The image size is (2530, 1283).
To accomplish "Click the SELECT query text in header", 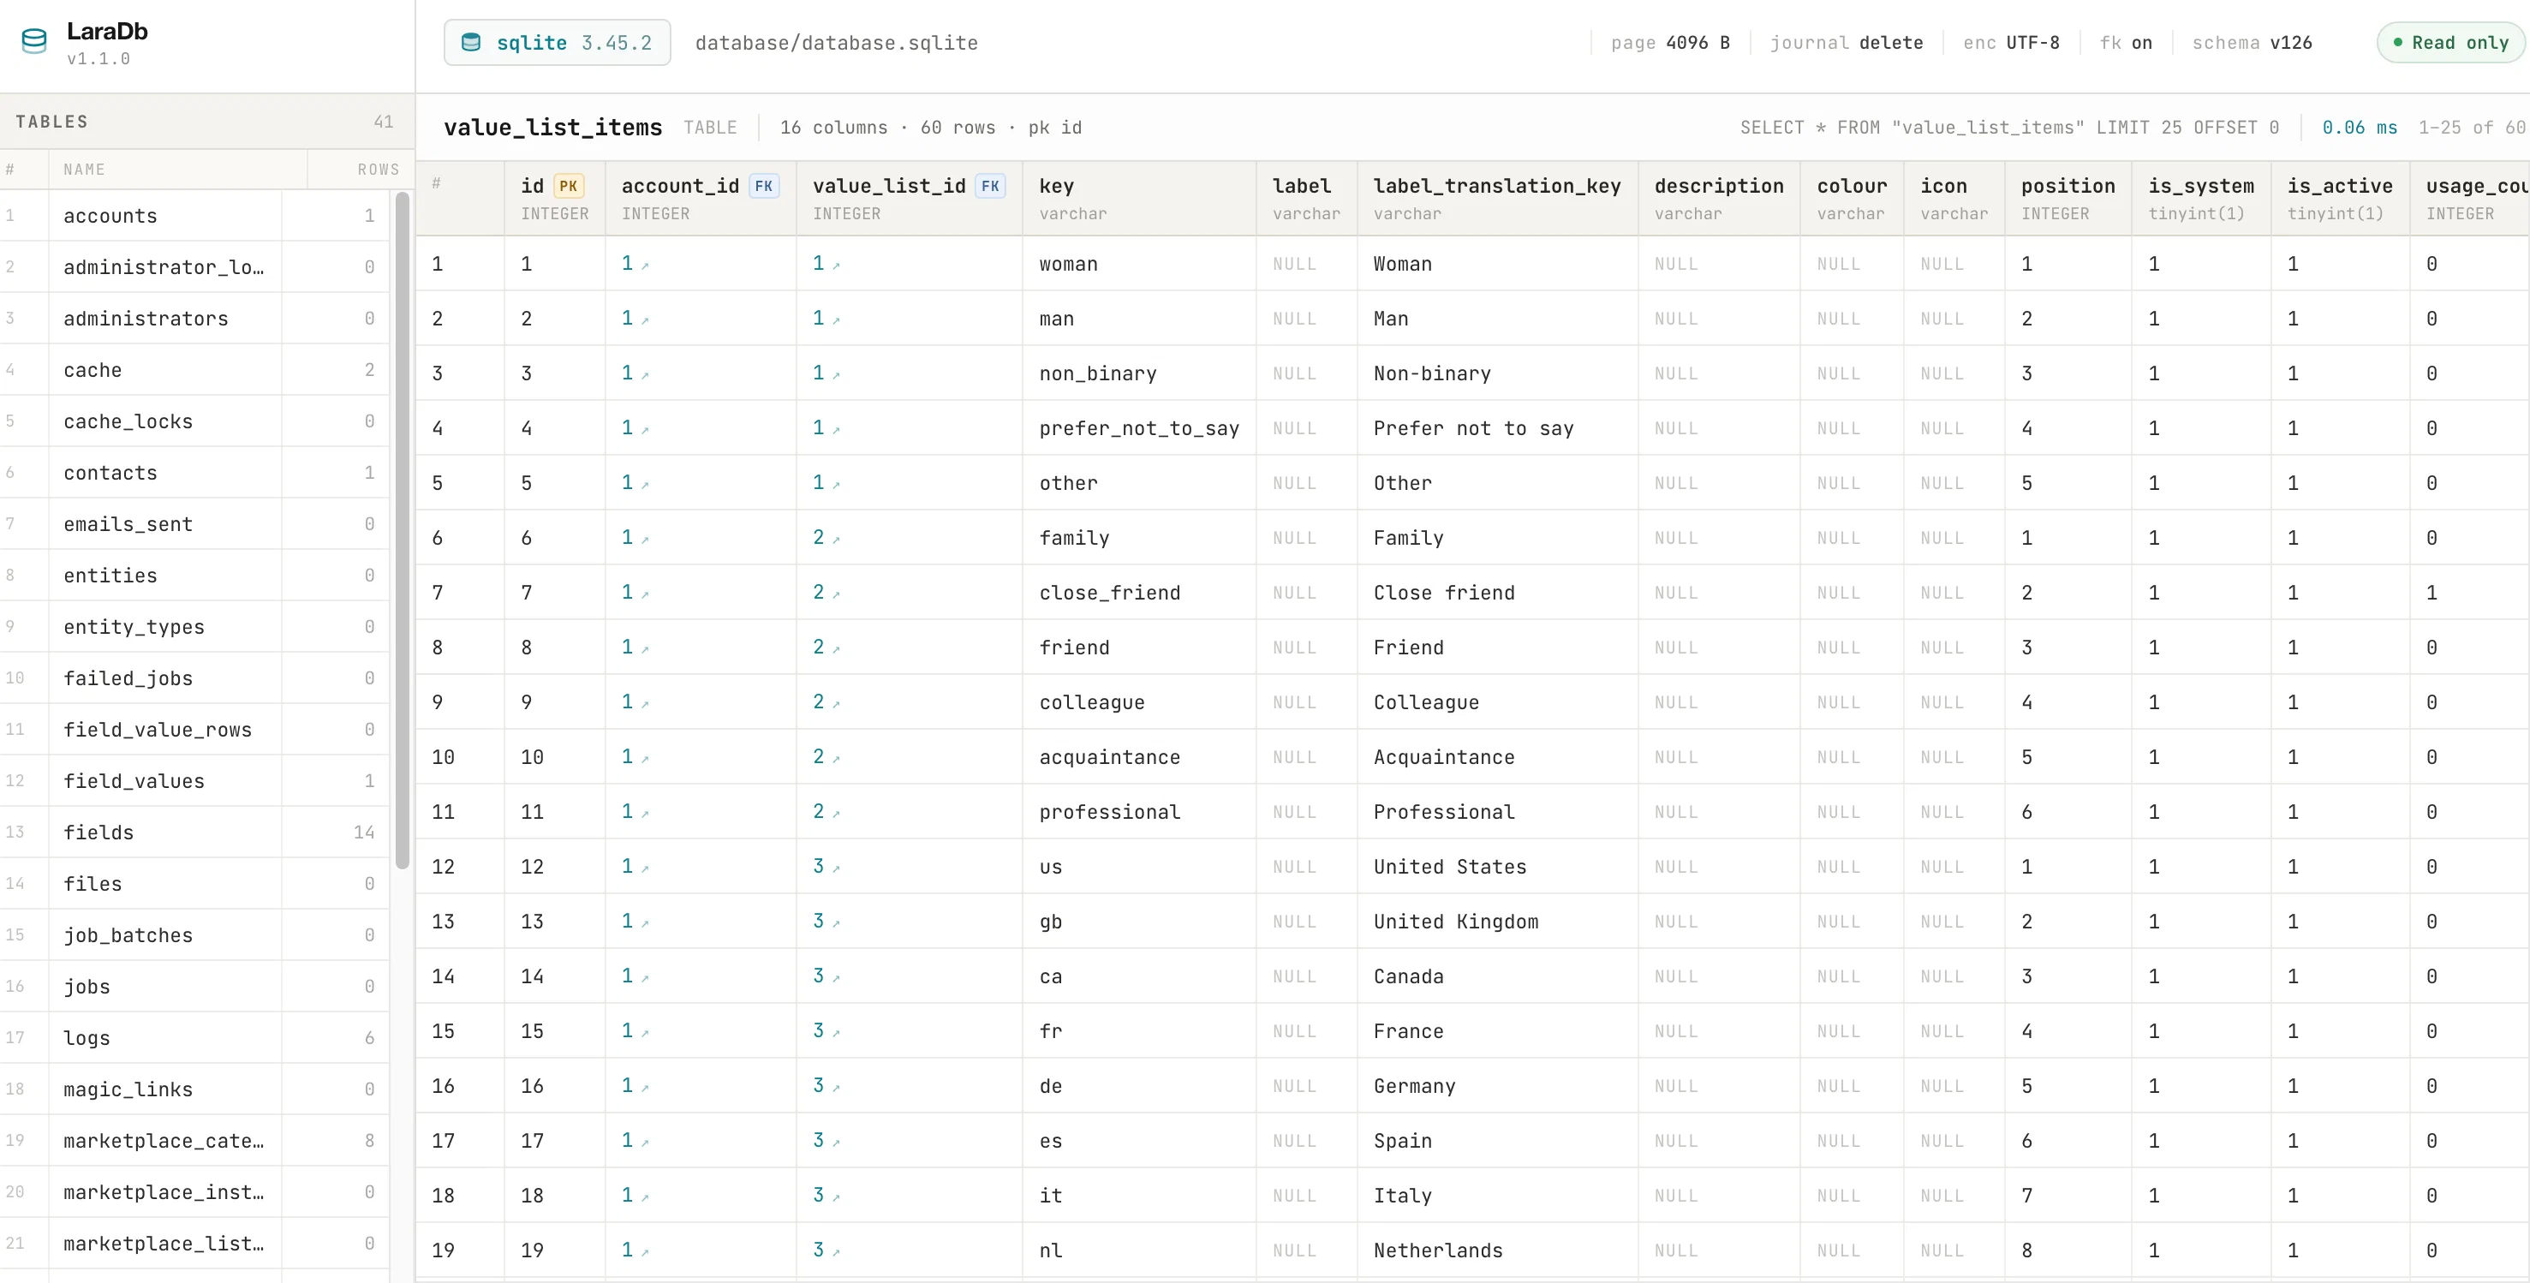I will point(2009,128).
